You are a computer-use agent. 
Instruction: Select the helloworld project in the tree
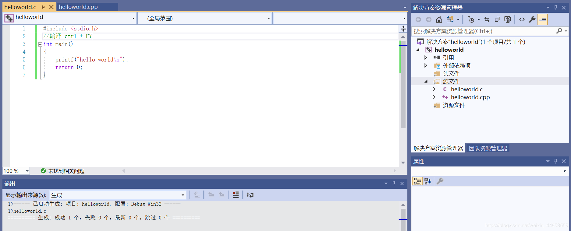(x=449, y=50)
